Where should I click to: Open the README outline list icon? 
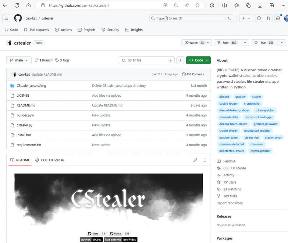click(204, 160)
